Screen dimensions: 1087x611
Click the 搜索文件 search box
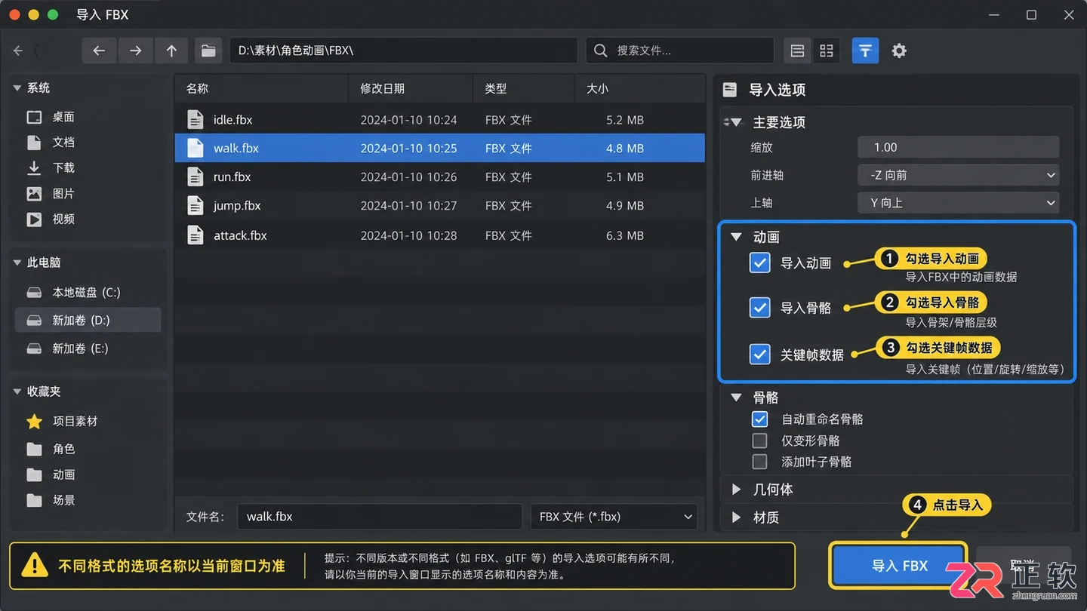coord(680,51)
